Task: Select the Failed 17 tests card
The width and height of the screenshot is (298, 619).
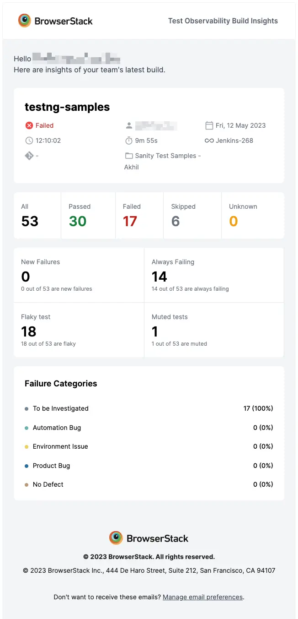Action: (139, 216)
